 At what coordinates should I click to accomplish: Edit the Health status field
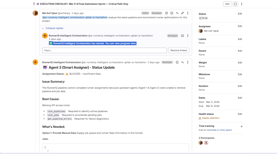tap(240, 114)
